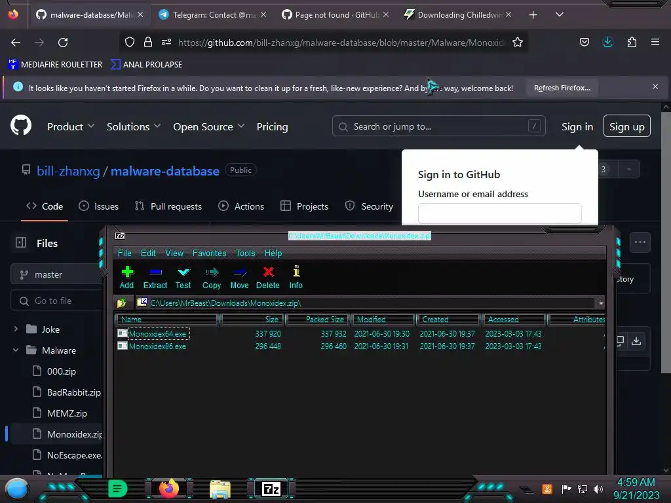
Task: Open tracking protection shield panel
Action: 130,42
